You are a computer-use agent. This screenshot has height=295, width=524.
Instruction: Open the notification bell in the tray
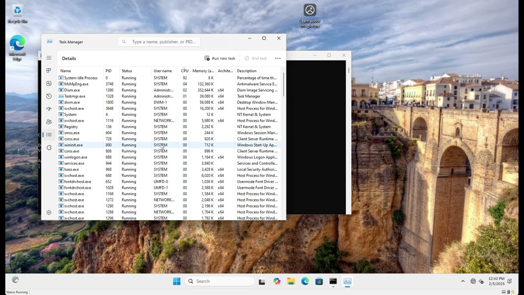pyautogui.click(x=510, y=281)
